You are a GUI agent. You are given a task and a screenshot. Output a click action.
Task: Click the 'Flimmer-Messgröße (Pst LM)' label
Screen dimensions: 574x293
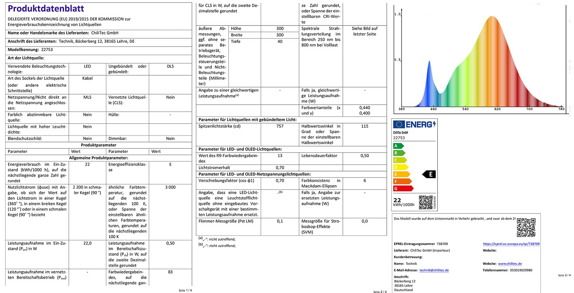pos(226,221)
